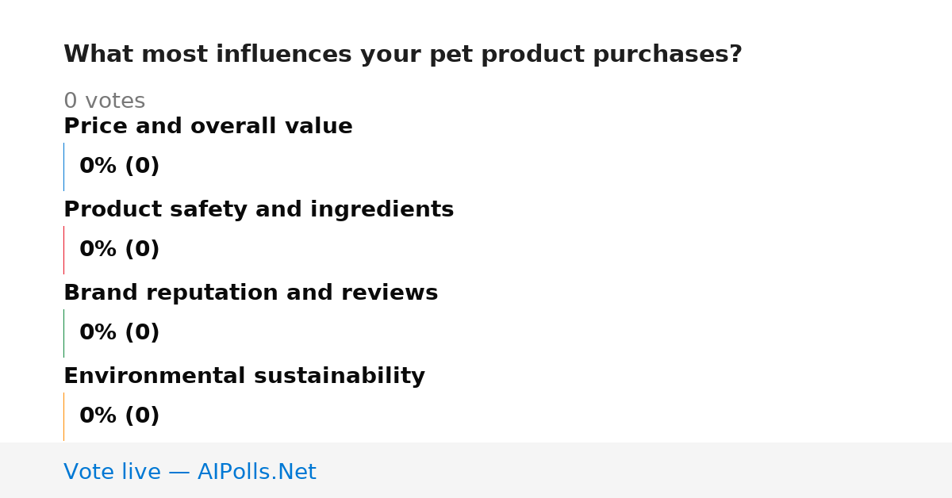The width and height of the screenshot is (952, 498).
Task: Click the red bar for Product safety
Action: pyautogui.click(x=63, y=250)
